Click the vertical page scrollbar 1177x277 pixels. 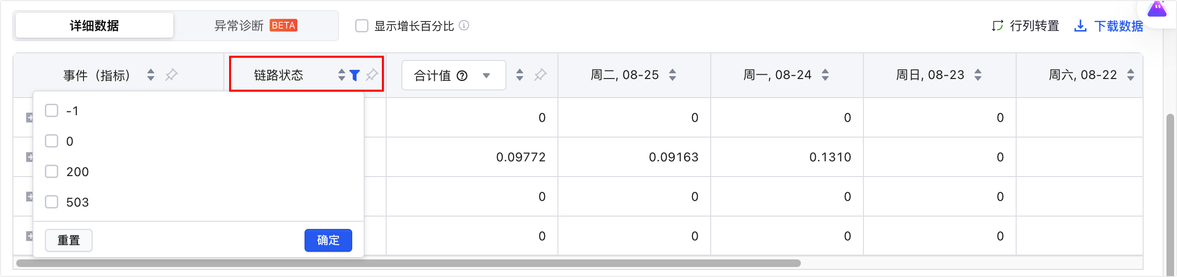(1170, 195)
